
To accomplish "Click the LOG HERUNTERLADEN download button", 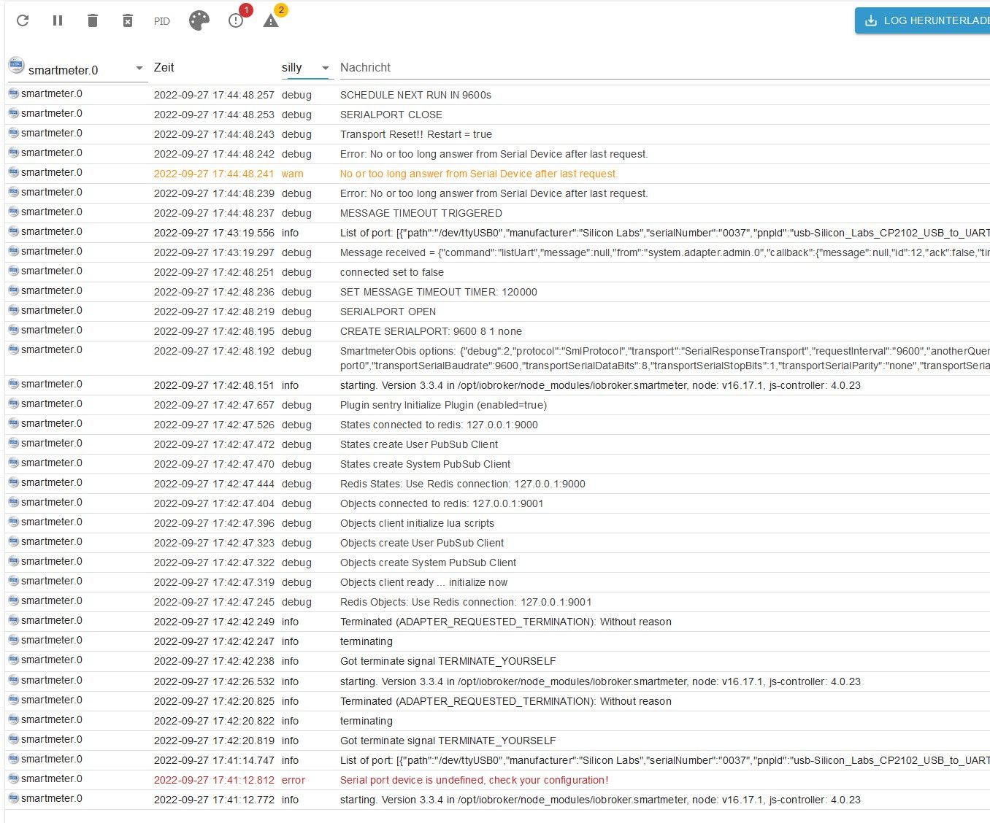I will pos(923,20).
